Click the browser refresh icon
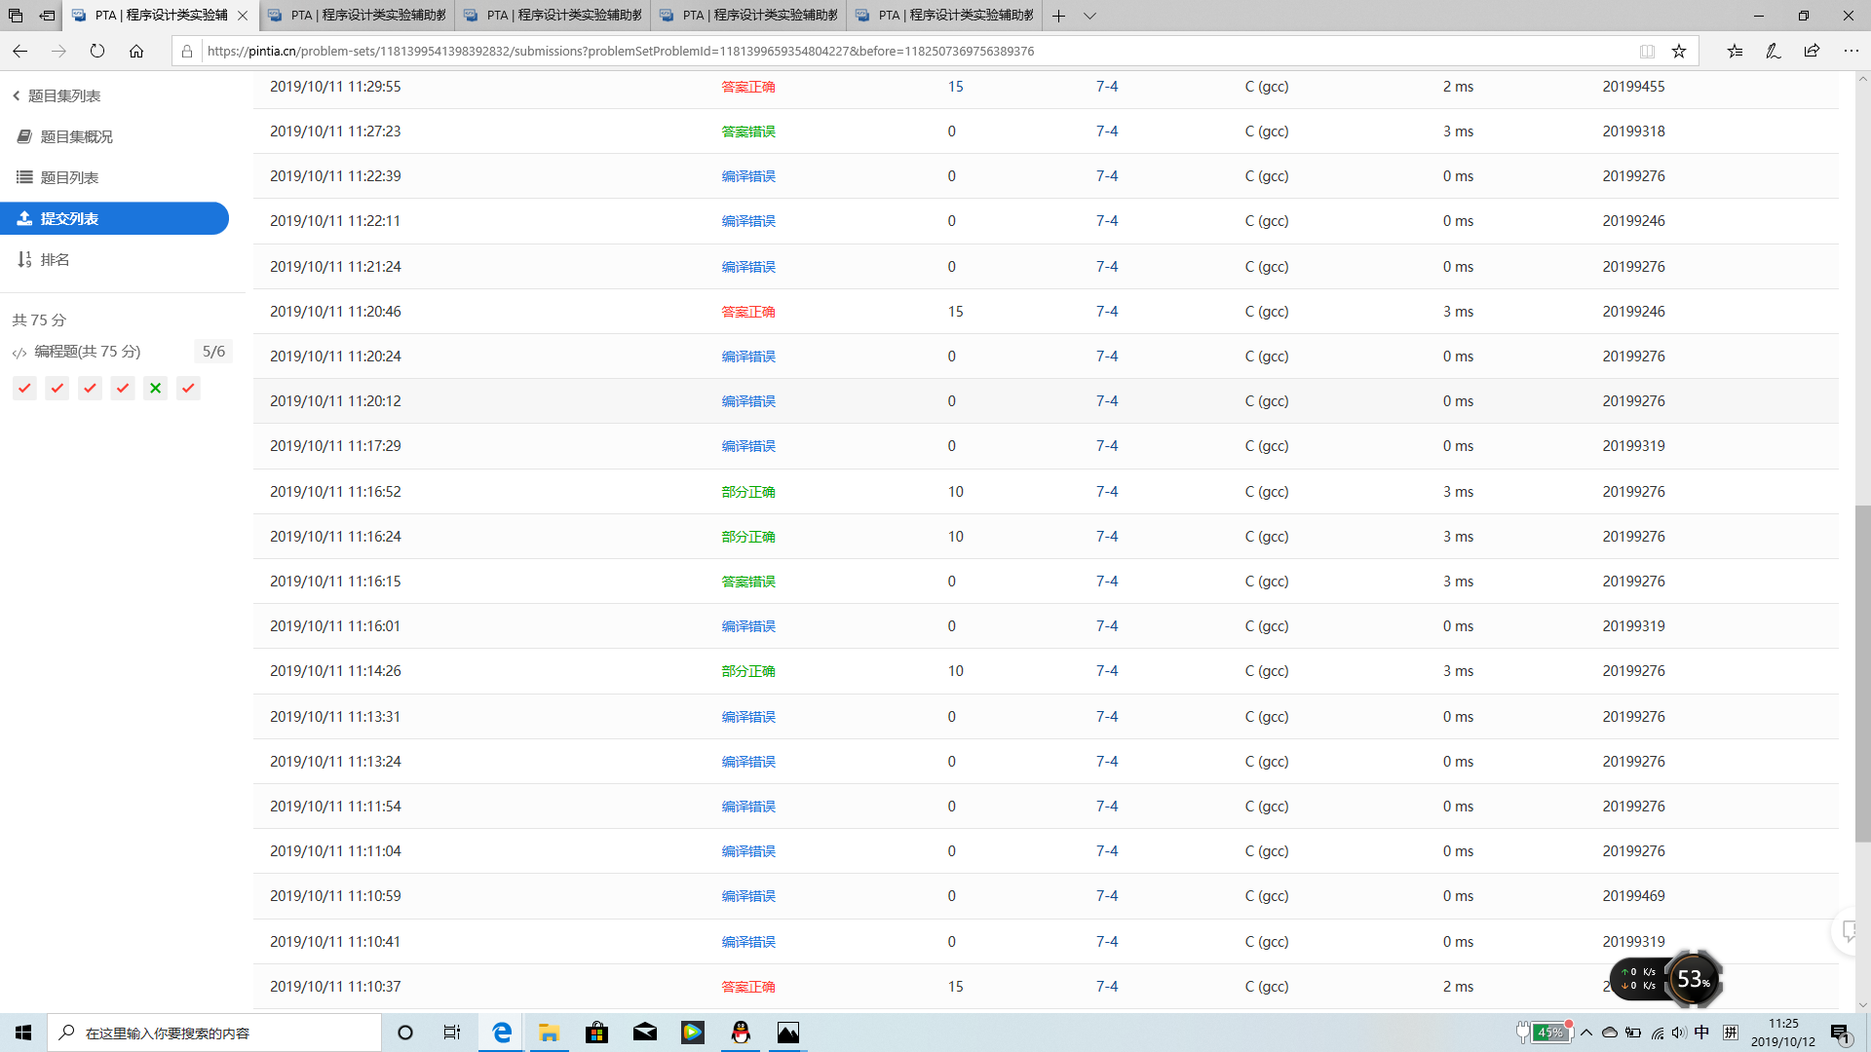This screenshot has width=1871, height=1052. click(97, 51)
